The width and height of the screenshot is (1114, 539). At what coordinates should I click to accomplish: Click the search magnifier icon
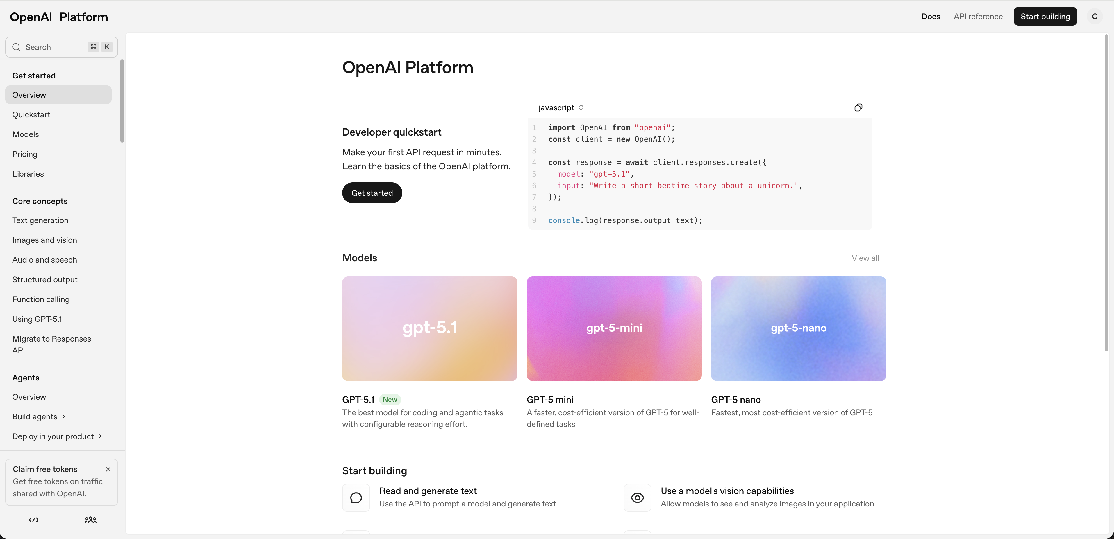point(17,47)
